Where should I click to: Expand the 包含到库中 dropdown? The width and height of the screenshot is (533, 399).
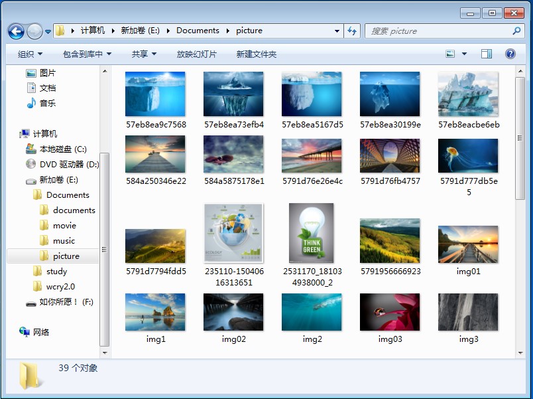(x=87, y=54)
